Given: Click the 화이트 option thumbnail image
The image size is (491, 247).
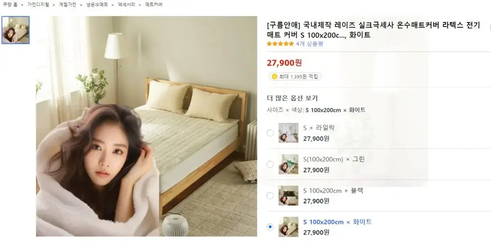Looking at the screenshot, I should (x=288, y=227).
